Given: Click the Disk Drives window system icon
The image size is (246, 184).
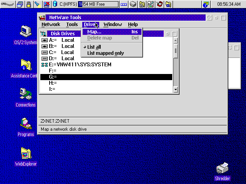Looking at the screenshot, I should (x=43, y=34).
